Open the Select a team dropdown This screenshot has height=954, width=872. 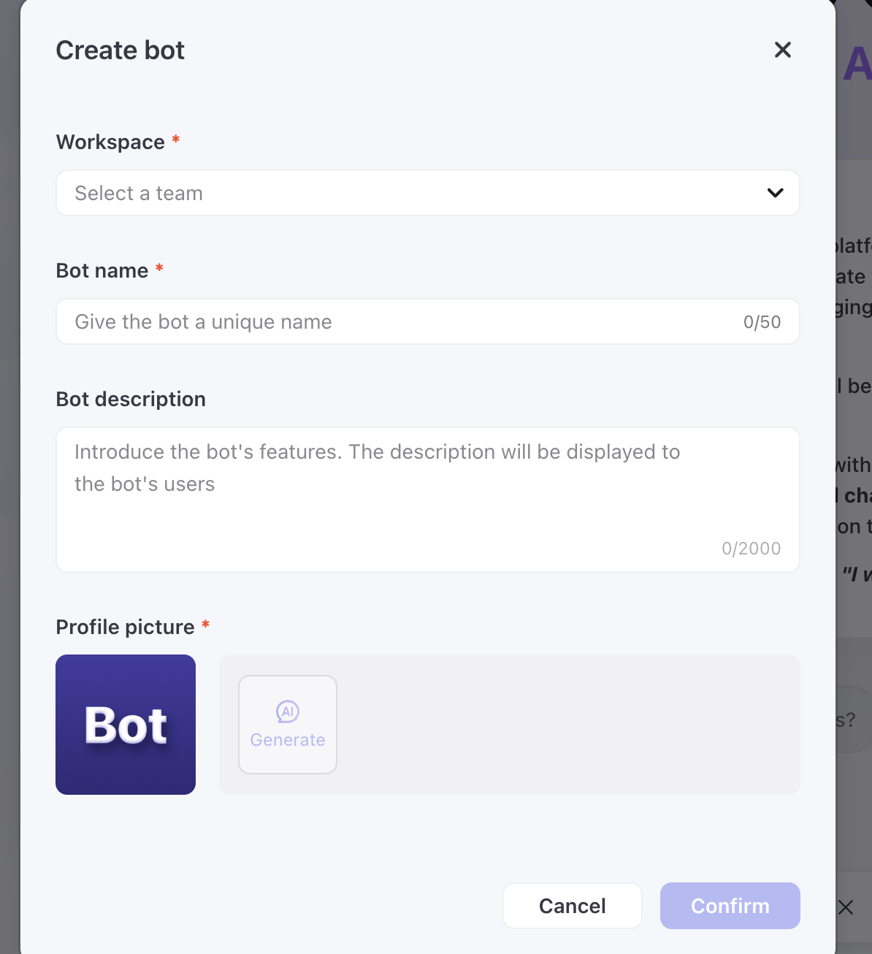click(428, 193)
